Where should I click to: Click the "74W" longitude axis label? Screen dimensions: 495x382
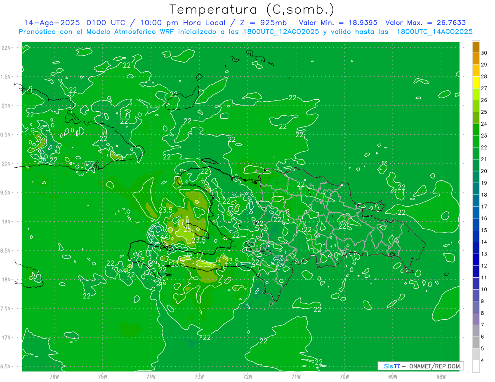point(151,376)
